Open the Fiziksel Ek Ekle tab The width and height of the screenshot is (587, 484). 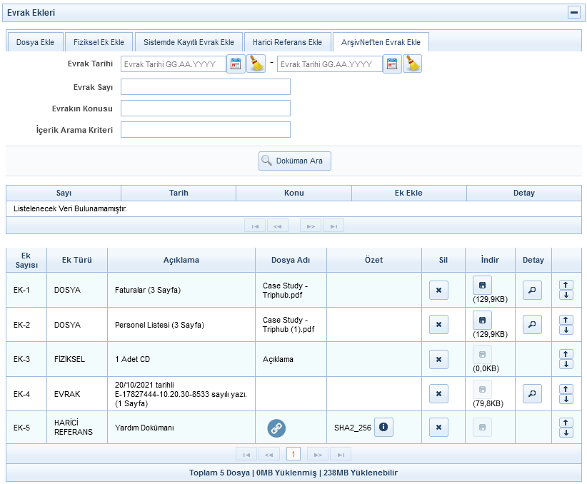(x=99, y=42)
